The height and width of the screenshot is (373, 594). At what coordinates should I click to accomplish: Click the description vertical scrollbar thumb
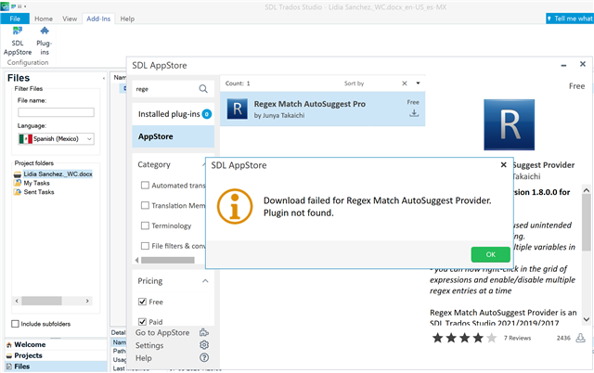point(586,223)
